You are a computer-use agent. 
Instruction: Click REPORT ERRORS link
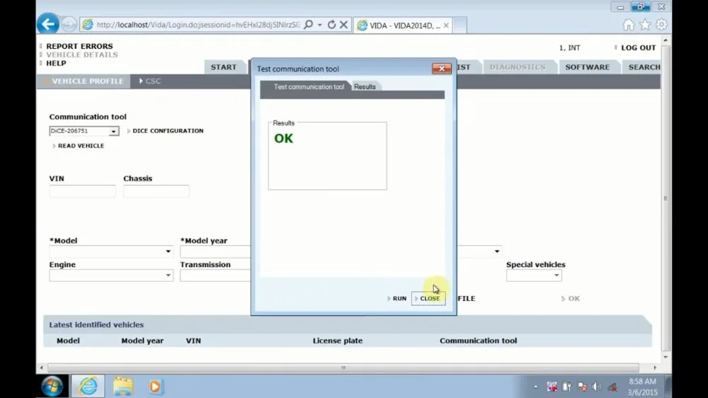[x=79, y=46]
